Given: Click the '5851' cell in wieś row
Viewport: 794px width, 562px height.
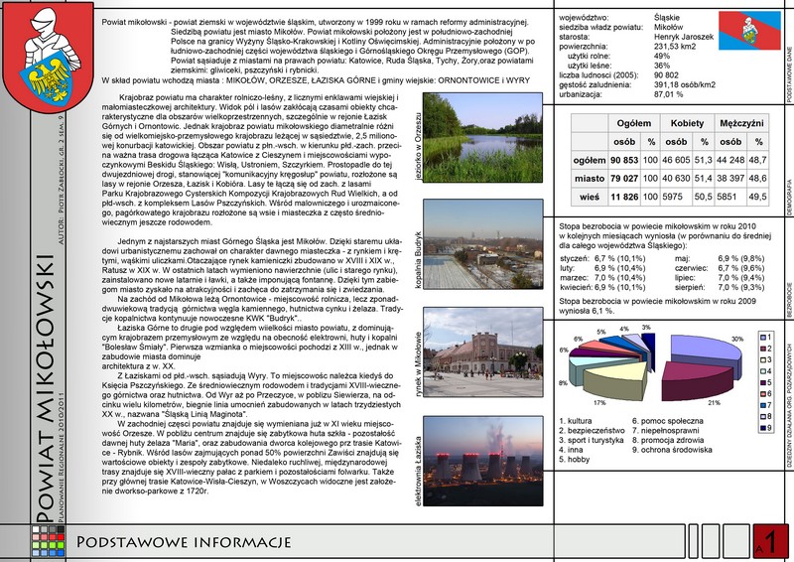Looking at the screenshot, I should tap(730, 197).
